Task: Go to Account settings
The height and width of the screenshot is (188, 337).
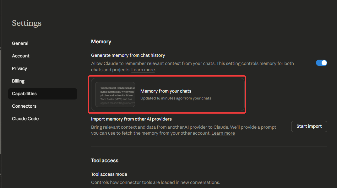Action: [x=21, y=56]
